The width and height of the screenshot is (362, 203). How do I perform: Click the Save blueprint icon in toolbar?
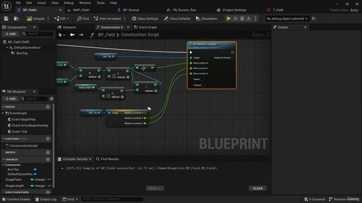pyautogui.click(x=6, y=19)
